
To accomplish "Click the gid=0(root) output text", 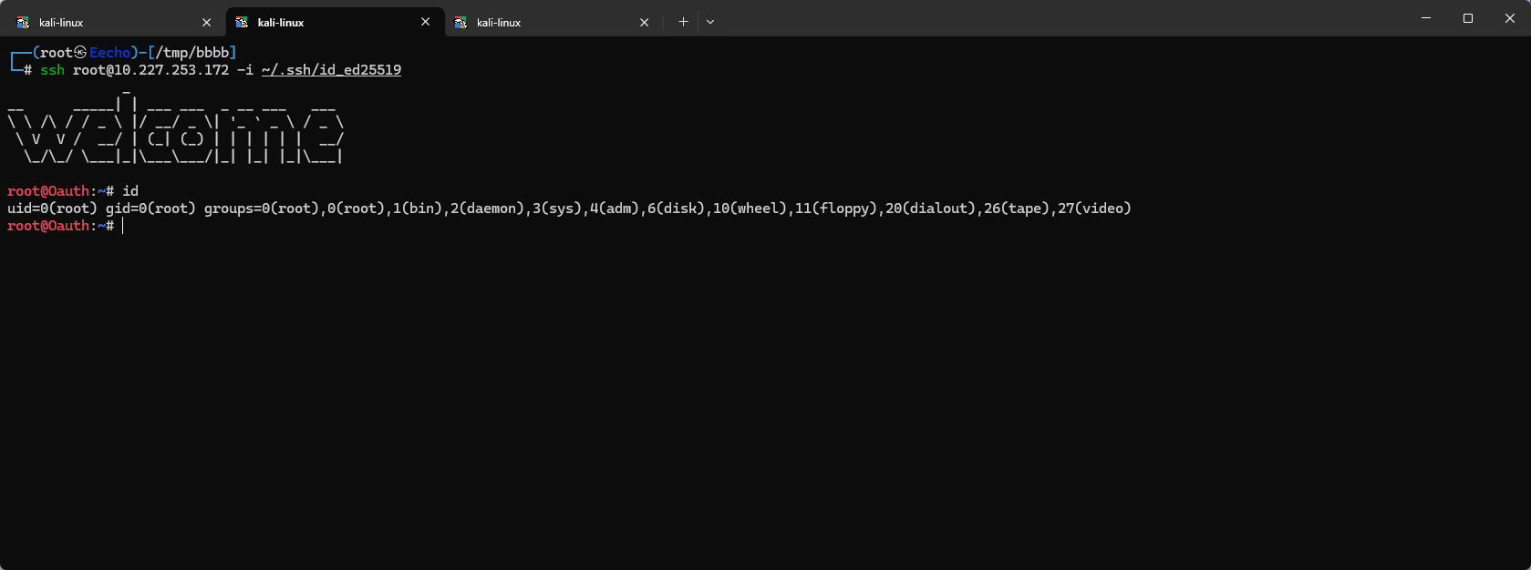I will click(x=150, y=209).
